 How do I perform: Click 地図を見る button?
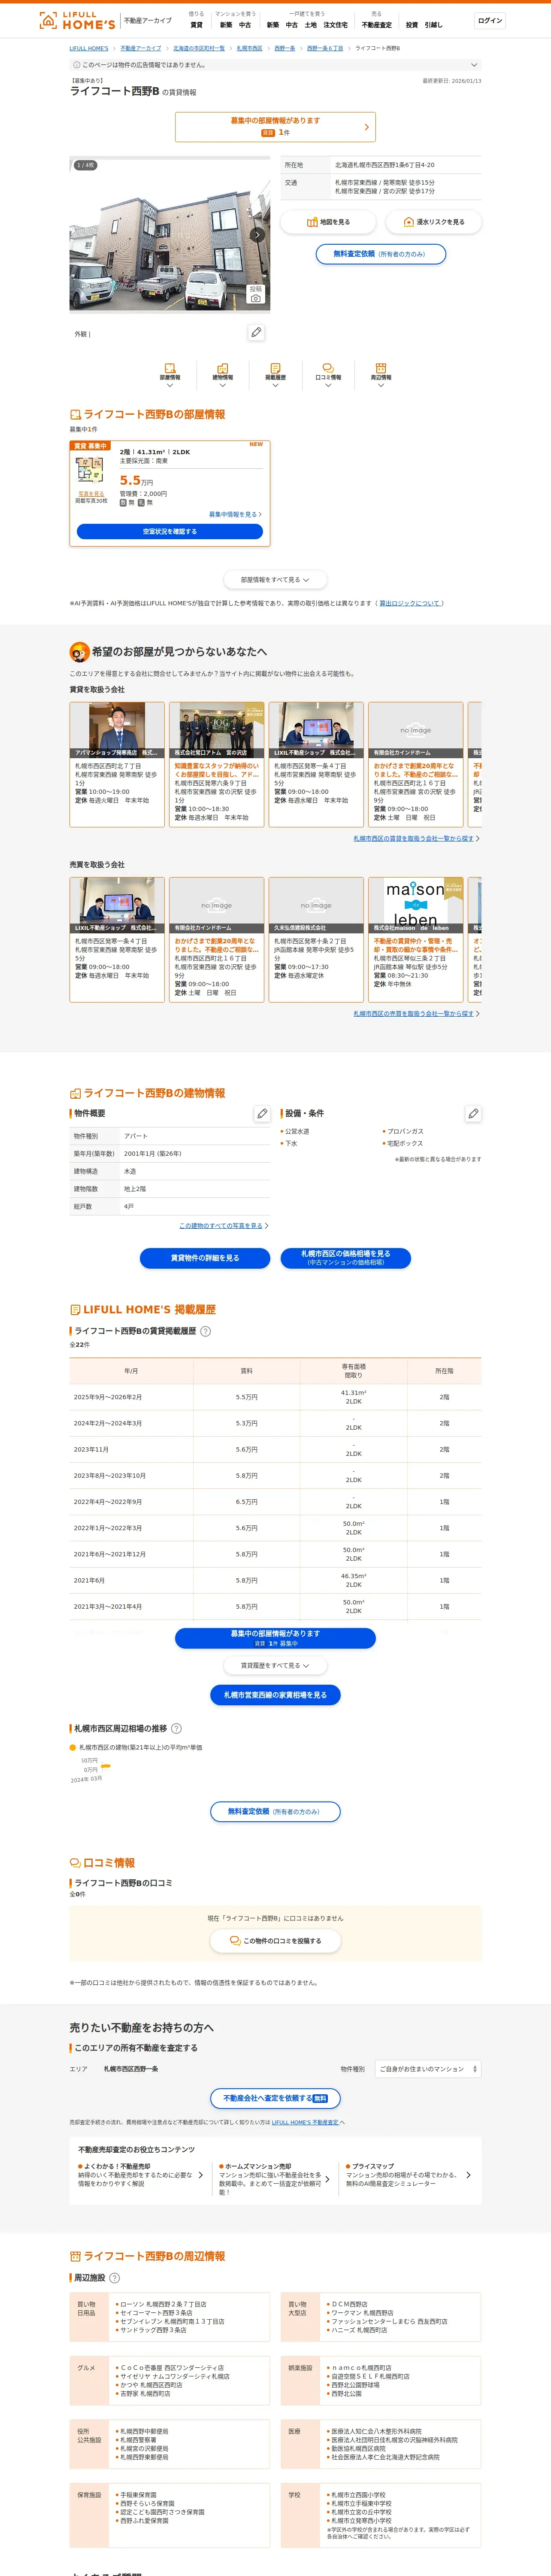(328, 222)
